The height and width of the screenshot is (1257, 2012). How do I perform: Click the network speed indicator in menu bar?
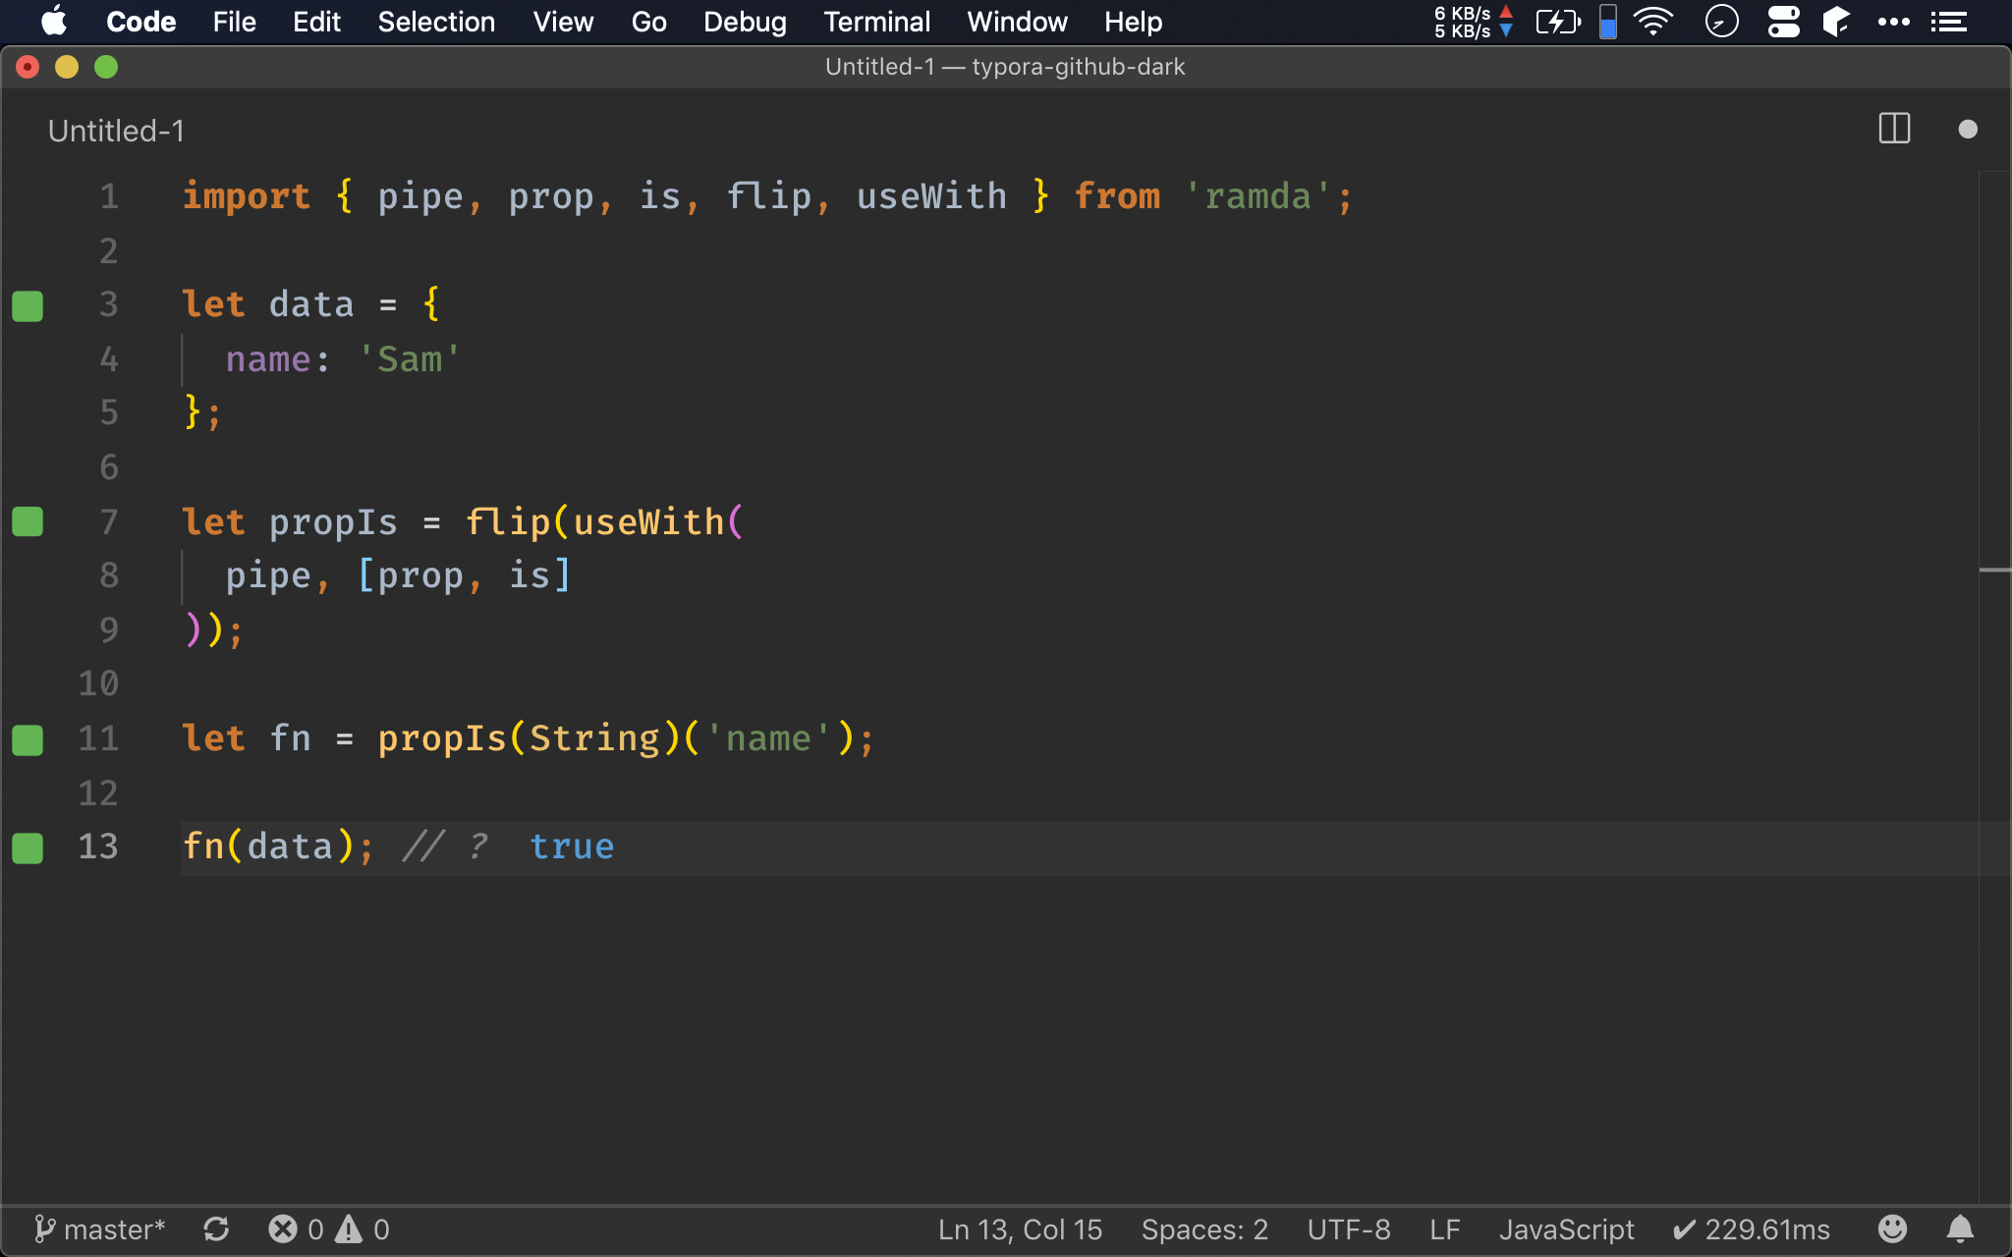1474,22
